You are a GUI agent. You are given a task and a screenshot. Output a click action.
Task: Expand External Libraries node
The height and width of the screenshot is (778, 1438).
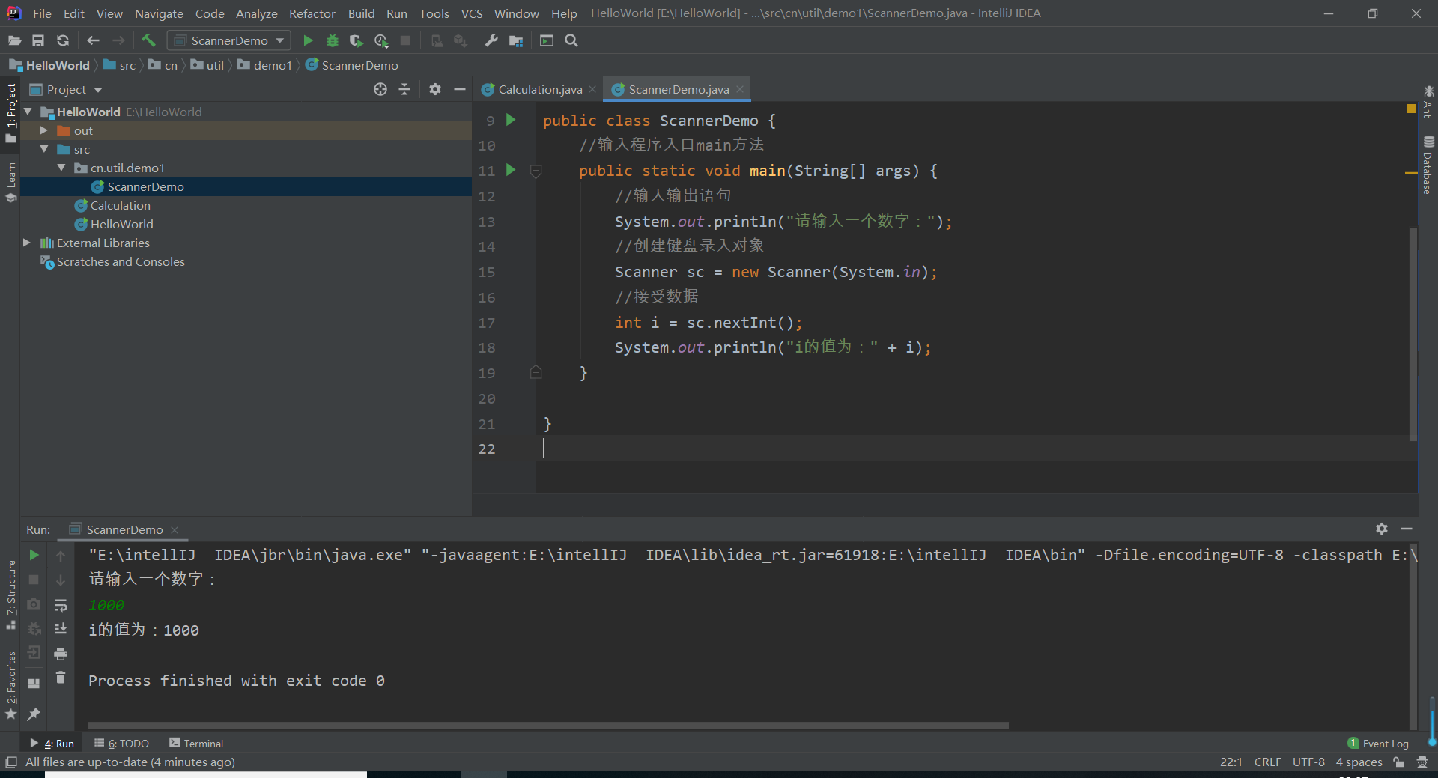coord(27,243)
